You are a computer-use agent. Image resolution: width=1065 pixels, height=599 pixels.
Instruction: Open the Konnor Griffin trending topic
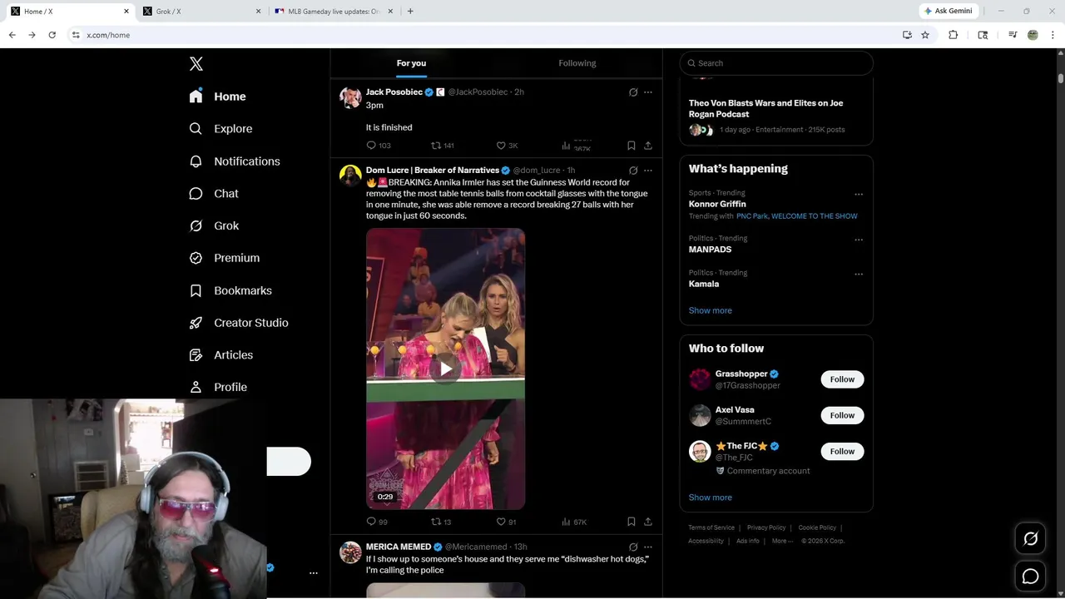pyautogui.click(x=717, y=204)
